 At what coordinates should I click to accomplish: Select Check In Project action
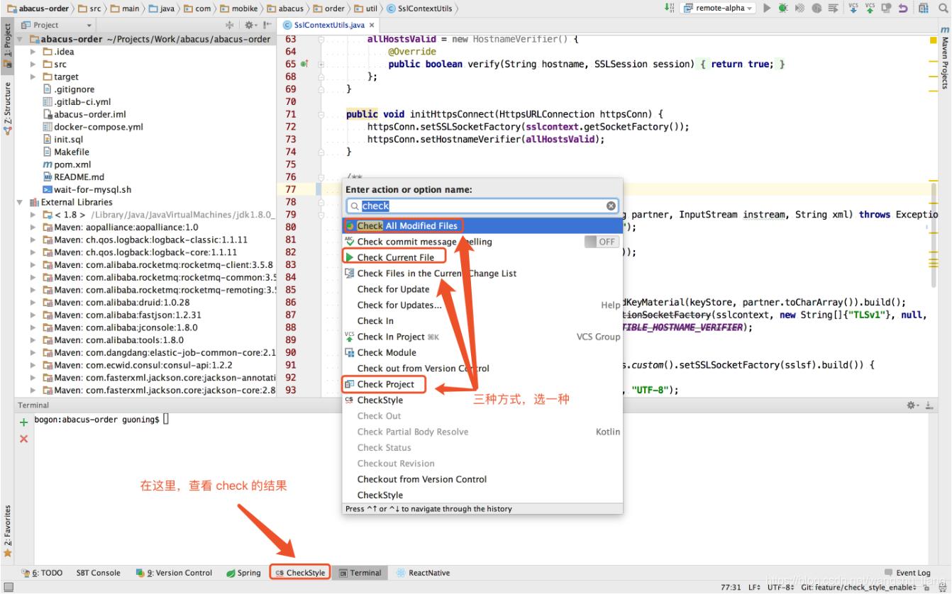[482, 337]
